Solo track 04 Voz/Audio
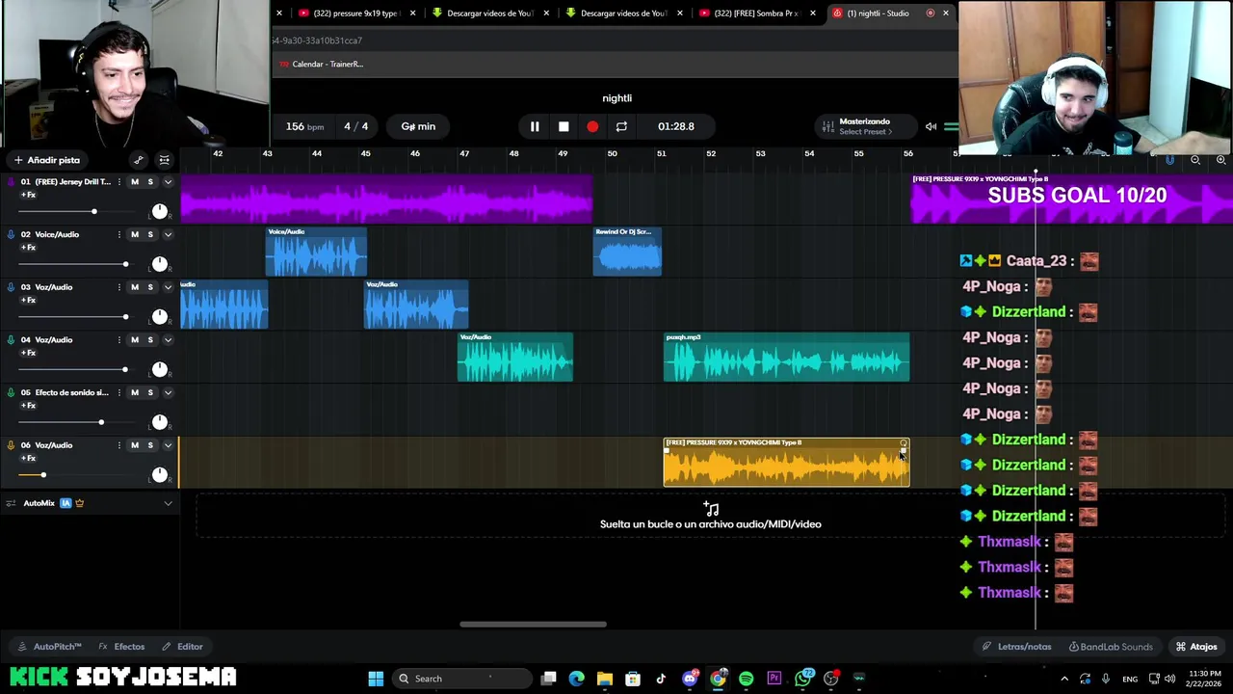The image size is (1233, 694). pyautogui.click(x=150, y=339)
